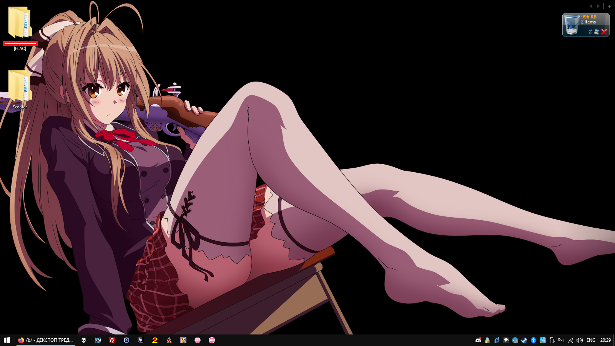Open the small chicken icon on taskbar
This screenshot has height=346, width=615.
point(169,340)
